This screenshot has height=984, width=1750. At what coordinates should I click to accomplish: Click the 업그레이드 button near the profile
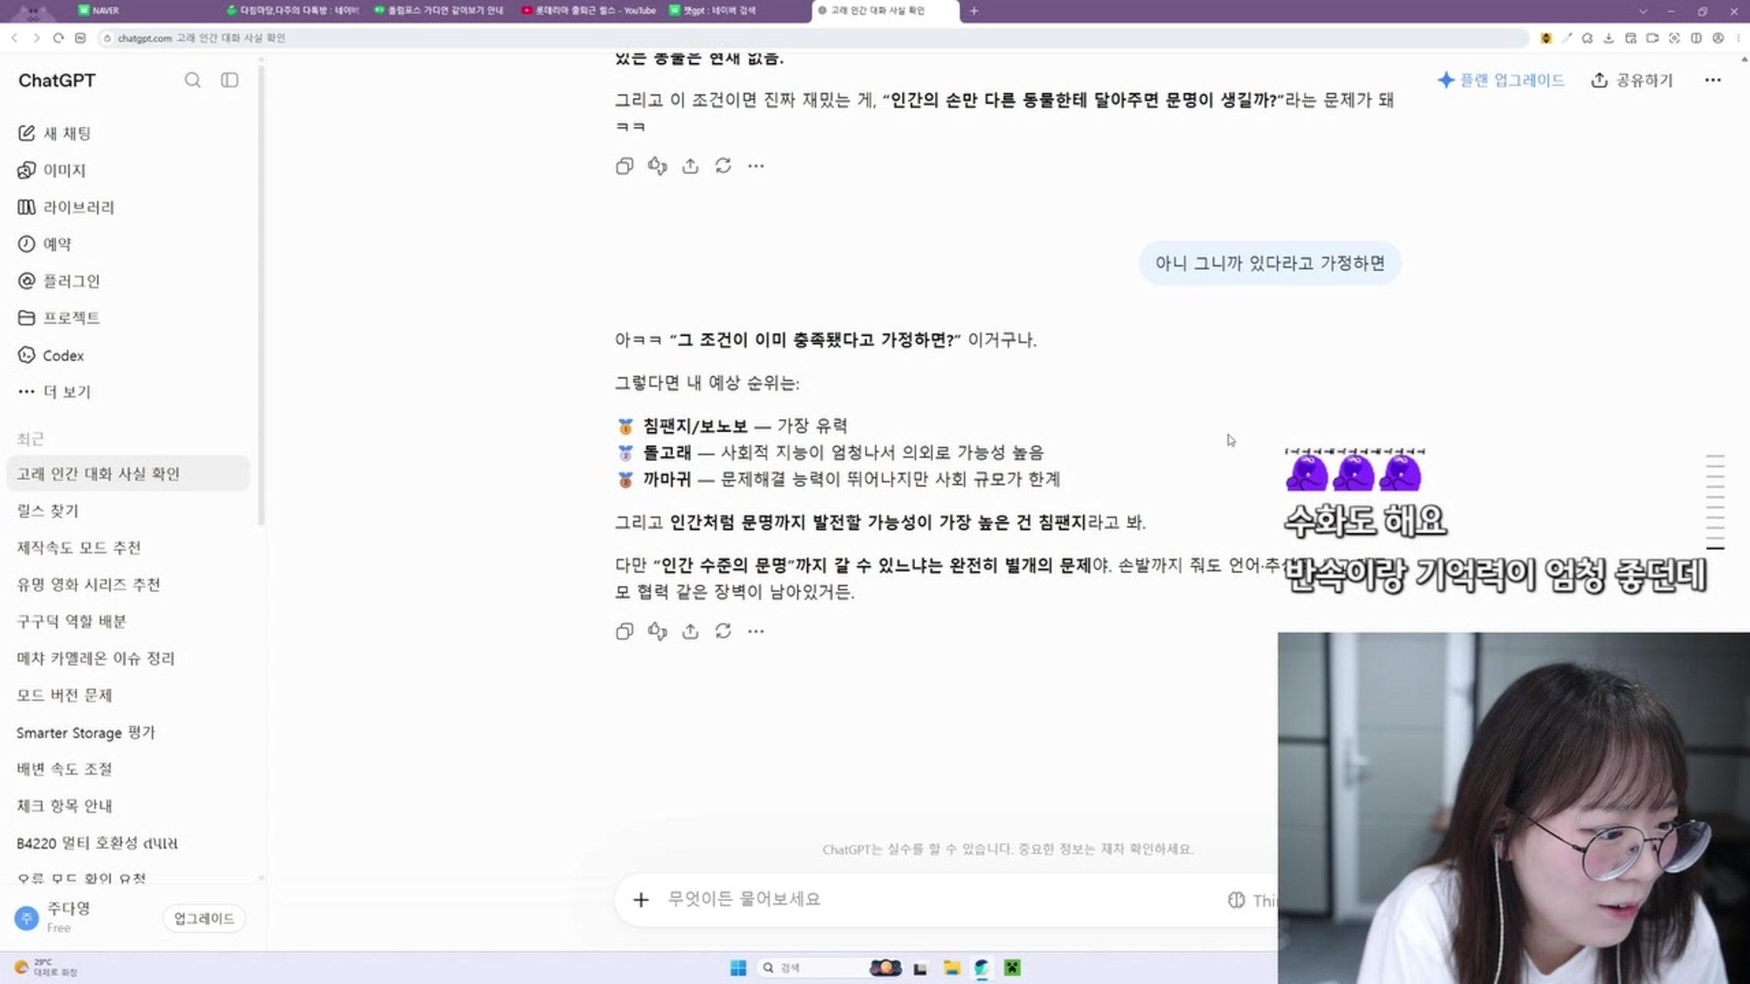tap(204, 919)
